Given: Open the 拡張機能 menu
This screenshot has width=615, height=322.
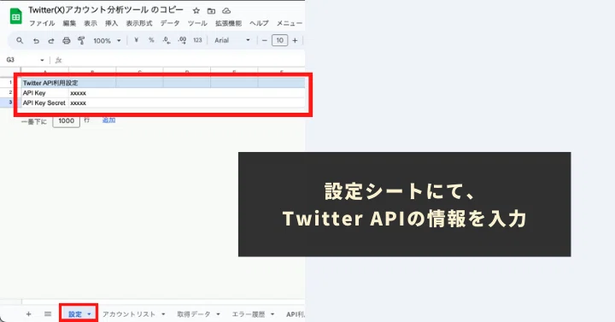Looking at the screenshot, I should pos(228,23).
